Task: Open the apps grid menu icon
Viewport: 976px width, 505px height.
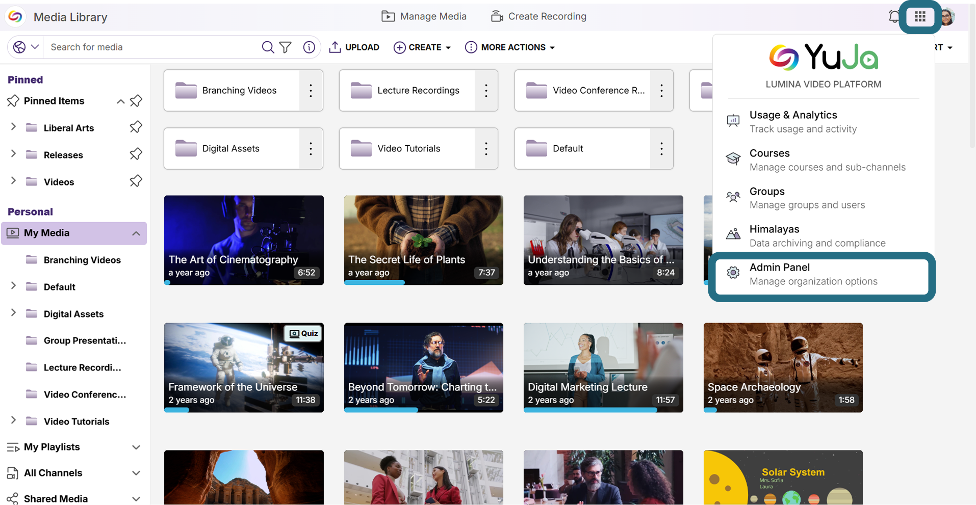Action: coord(920,17)
